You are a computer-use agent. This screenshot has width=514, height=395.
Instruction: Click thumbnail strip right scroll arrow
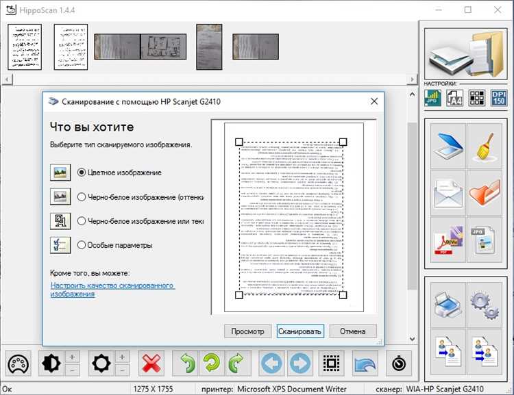(x=412, y=79)
